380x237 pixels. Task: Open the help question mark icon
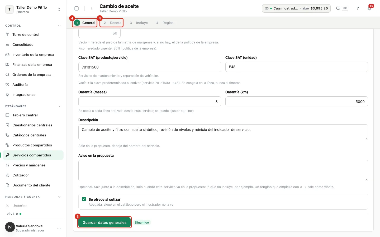tap(358, 8)
